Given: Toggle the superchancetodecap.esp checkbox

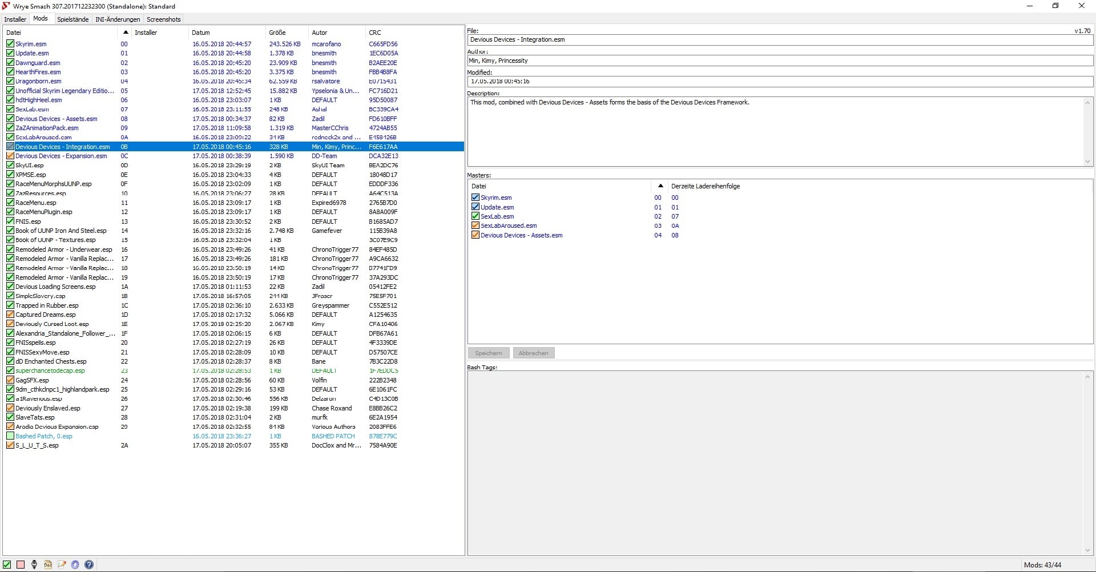Looking at the screenshot, I should pyautogui.click(x=10, y=370).
